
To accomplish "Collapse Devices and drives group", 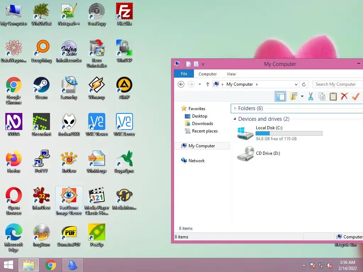I will (235, 119).
